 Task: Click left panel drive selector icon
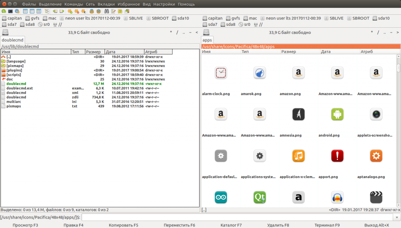tap(5, 32)
